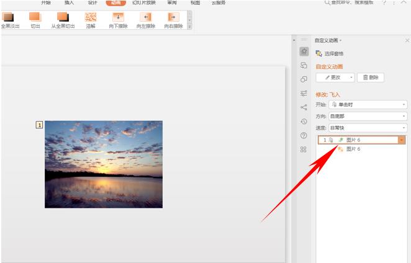Click the 删除 button
Viewport: 411px width, 263px height.
pos(371,78)
